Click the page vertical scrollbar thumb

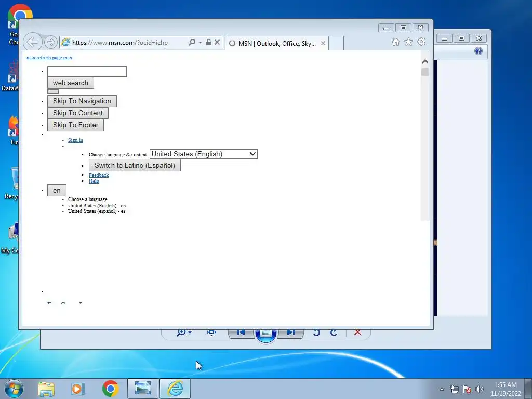[x=425, y=72]
